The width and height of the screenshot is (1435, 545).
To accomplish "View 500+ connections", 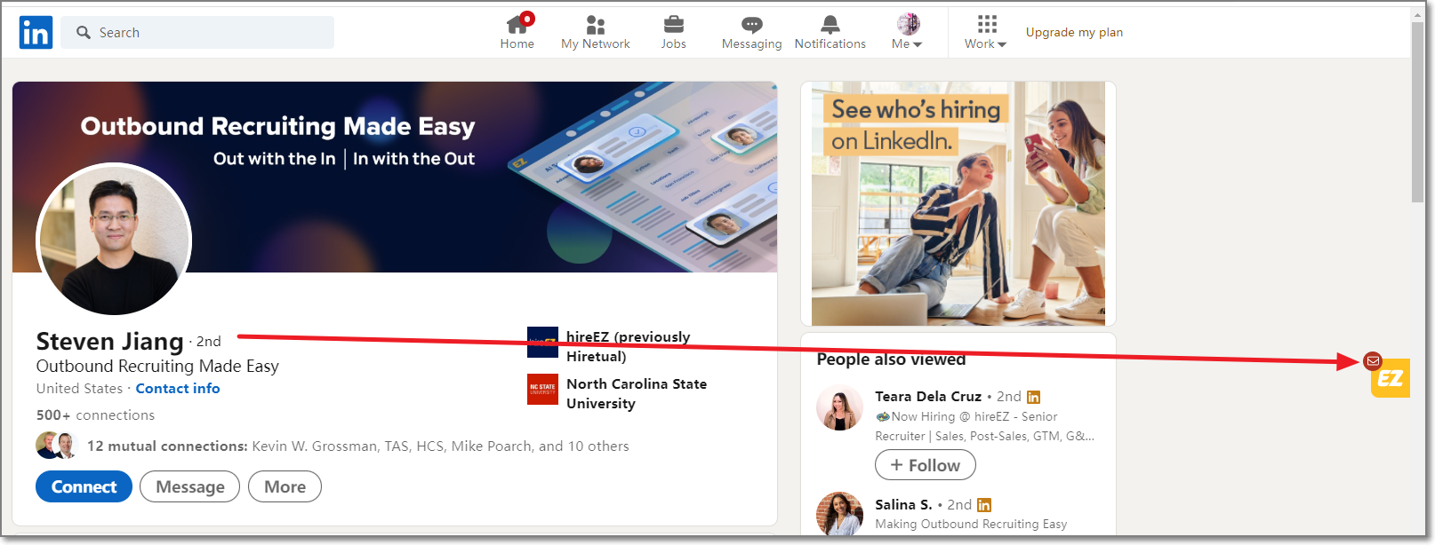I will tap(95, 415).
